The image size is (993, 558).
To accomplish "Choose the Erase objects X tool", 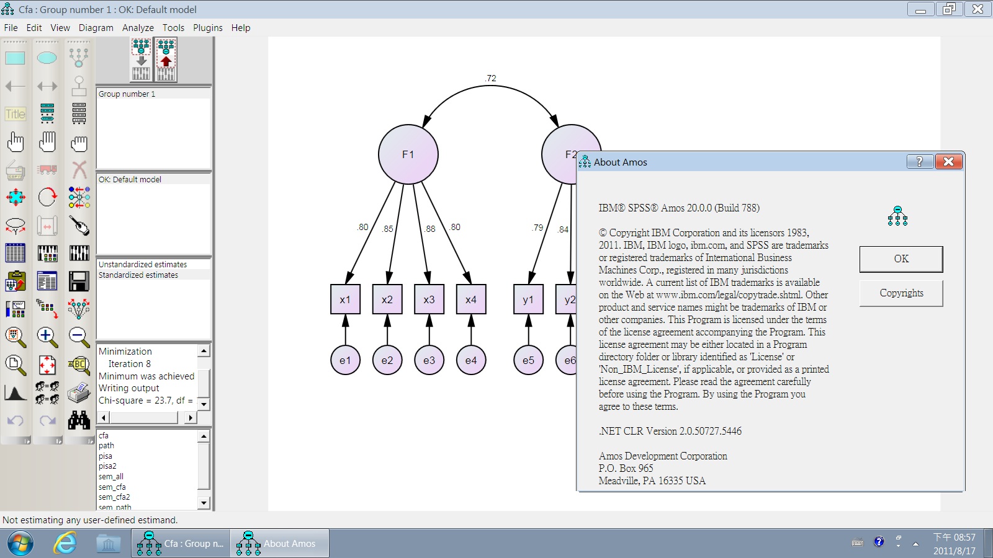I will point(79,170).
